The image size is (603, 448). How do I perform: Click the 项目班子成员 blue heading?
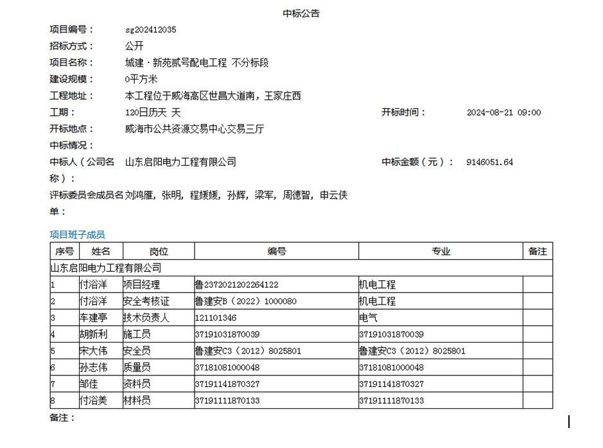77,235
